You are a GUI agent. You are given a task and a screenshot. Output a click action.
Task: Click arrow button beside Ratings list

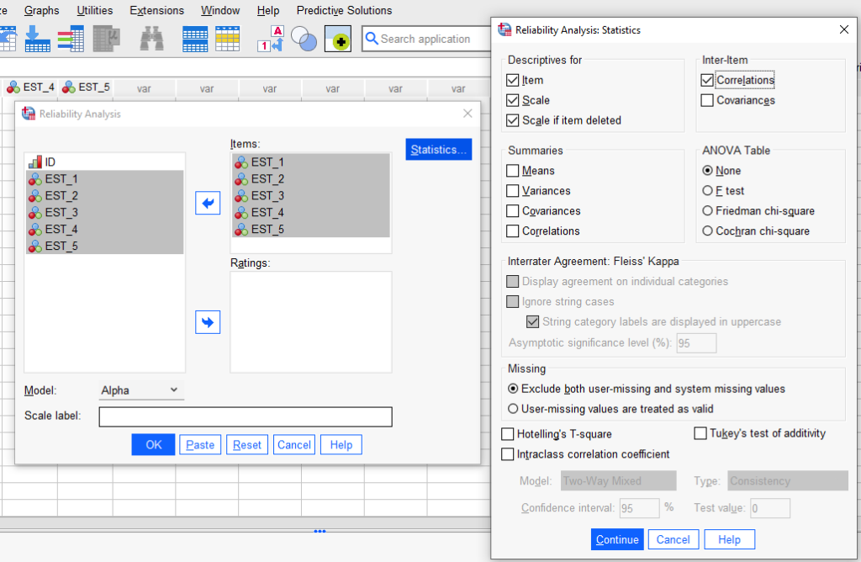click(208, 322)
